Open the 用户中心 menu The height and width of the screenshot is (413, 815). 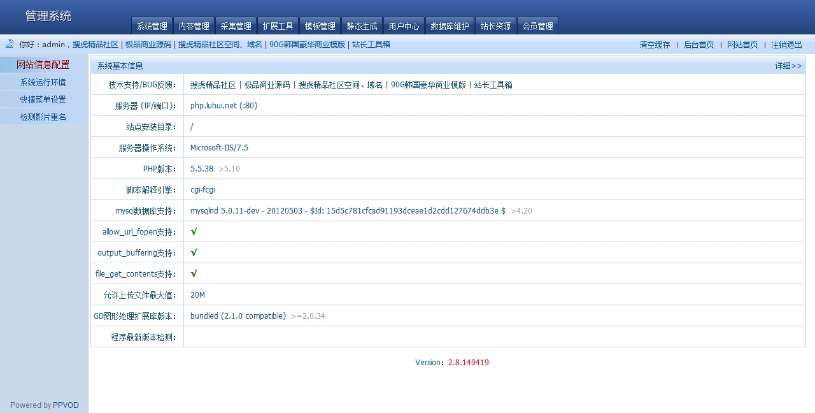(404, 26)
